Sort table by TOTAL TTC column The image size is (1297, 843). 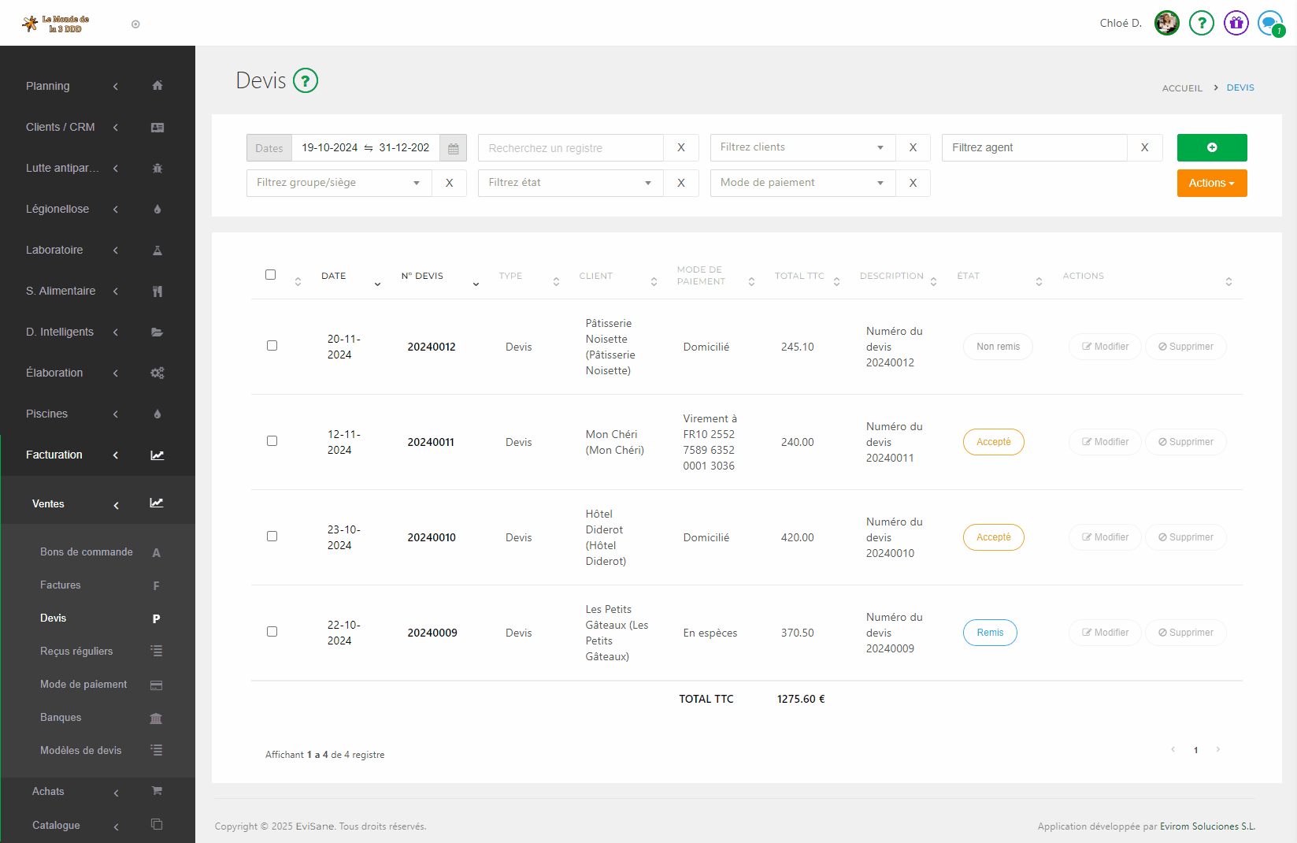pos(807,277)
